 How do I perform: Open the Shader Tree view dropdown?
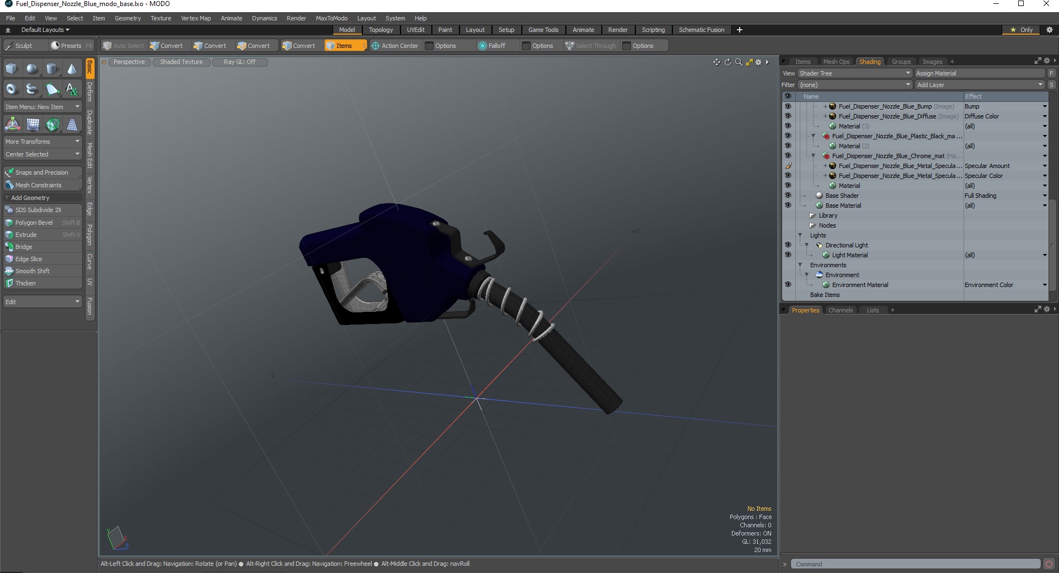click(x=855, y=73)
